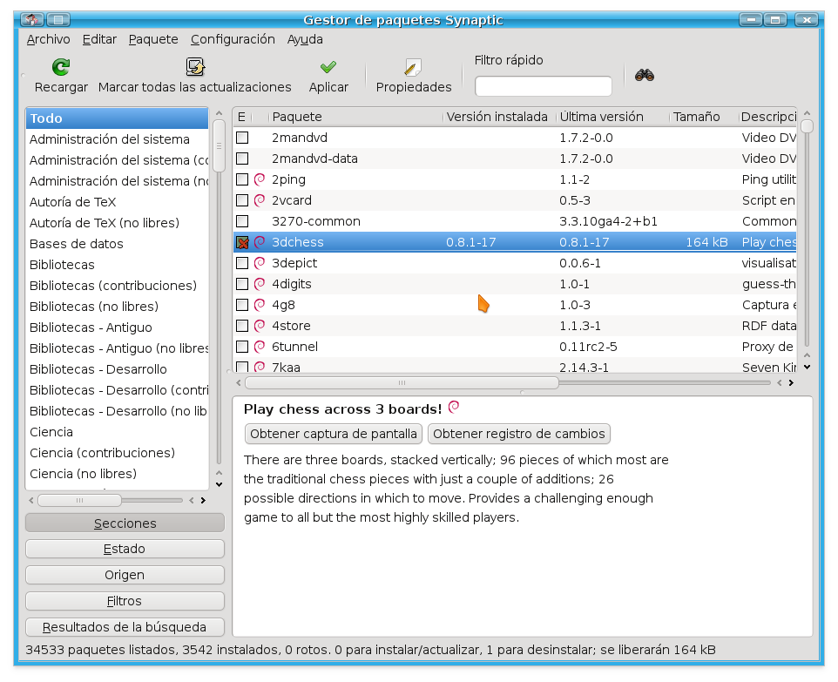838x682 pixels.
Task: Click Obtener registro de cambios button
Action: coord(519,434)
